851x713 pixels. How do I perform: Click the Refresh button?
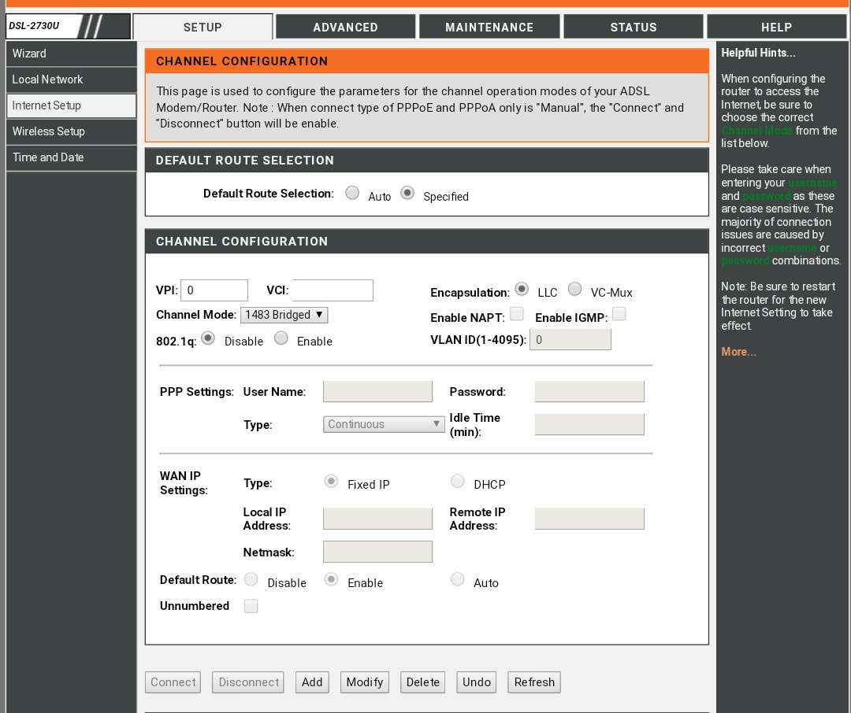click(534, 682)
